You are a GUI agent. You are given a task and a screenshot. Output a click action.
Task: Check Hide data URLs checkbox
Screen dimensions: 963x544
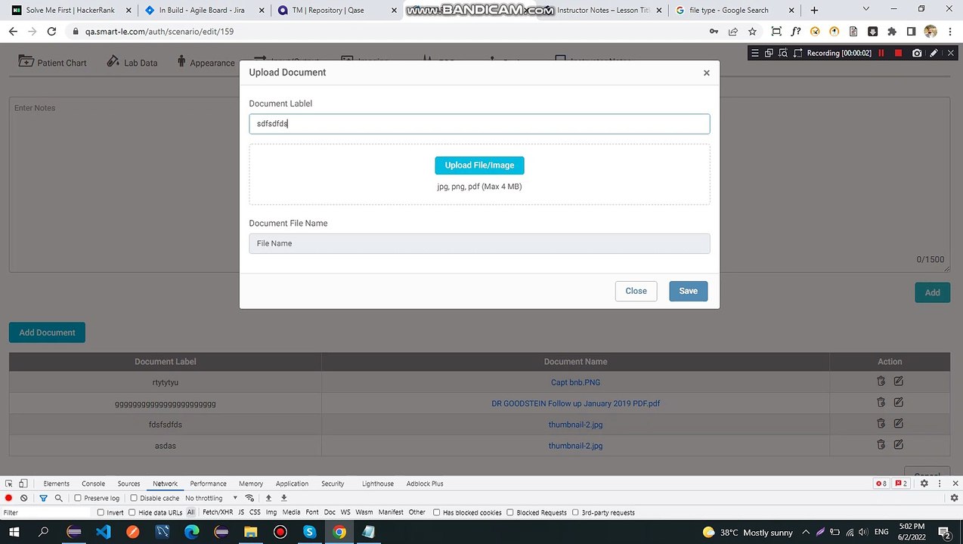132,512
